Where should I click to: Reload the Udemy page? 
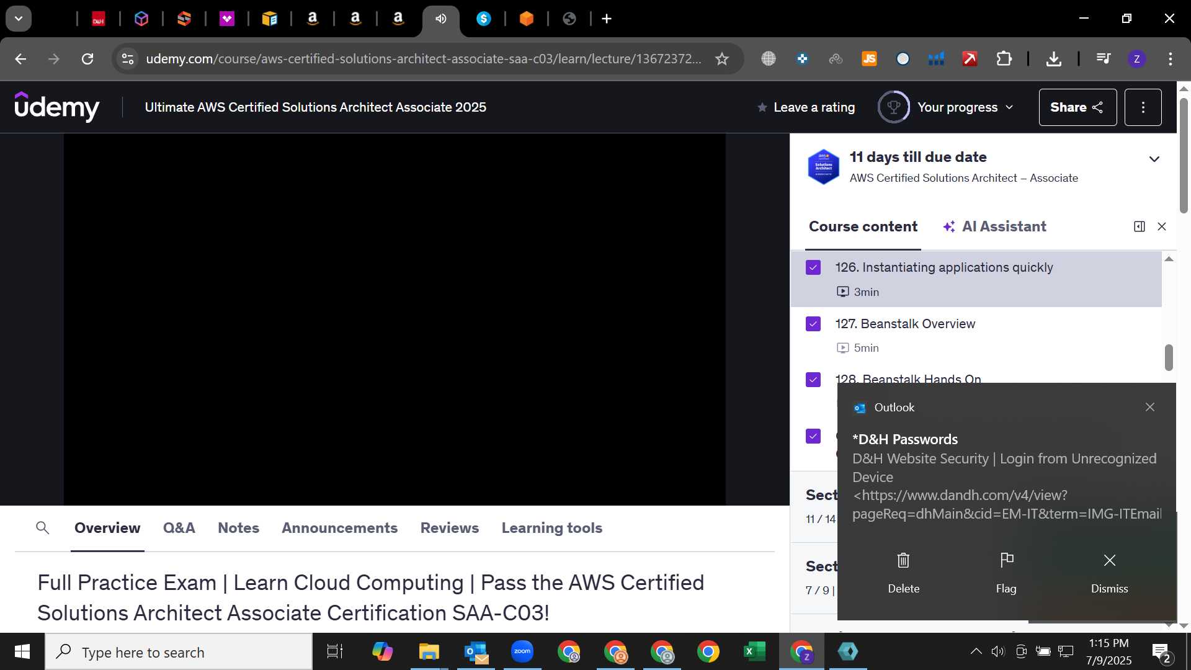coord(87,59)
